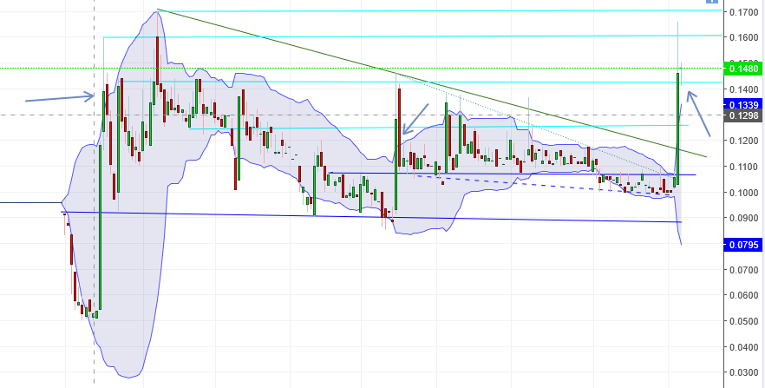Select the dashed blue descending trendline
Screen dimensions: 765x388
pyautogui.click(x=541, y=184)
